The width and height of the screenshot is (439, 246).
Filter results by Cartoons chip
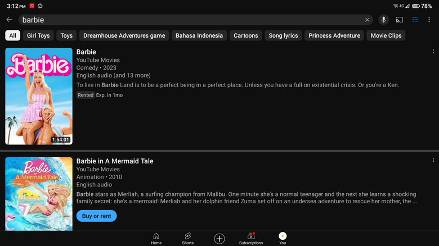(x=246, y=35)
